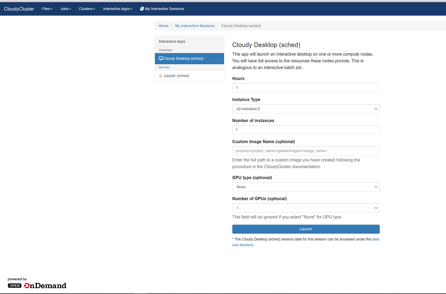Viewport: 446px width, 294px height.
Task: Open the Instance Type dropdown
Action: click(306, 109)
